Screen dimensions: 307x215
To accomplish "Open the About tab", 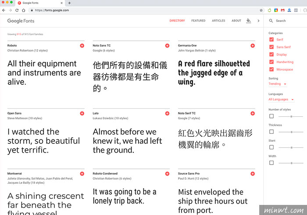I will tap(236, 21).
